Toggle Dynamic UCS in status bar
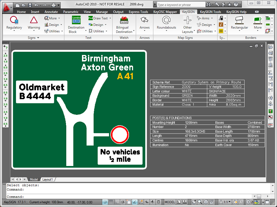This screenshot has height=207, width=277. 140,202
